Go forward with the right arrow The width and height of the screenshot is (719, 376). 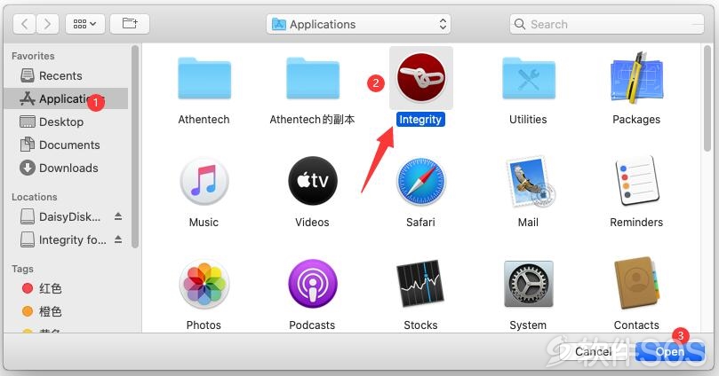[47, 24]
